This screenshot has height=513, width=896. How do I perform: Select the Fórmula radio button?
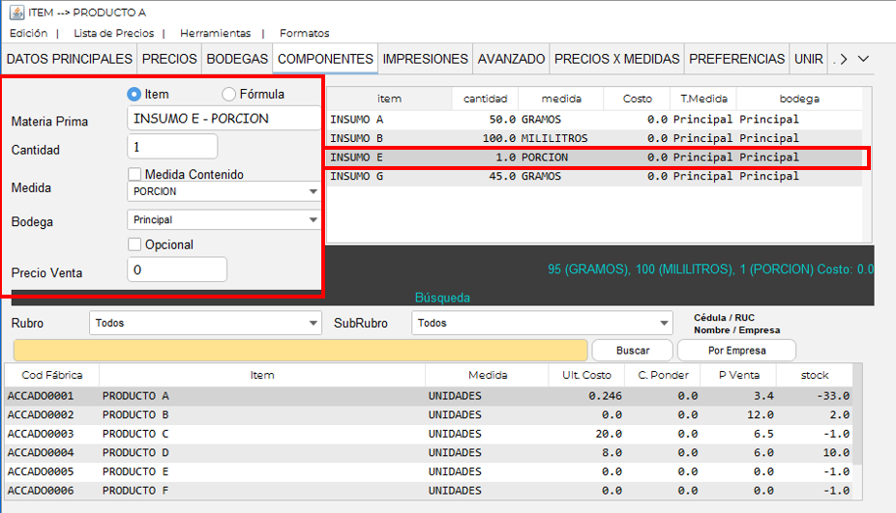pyautogui.click(x=229, y=94)
